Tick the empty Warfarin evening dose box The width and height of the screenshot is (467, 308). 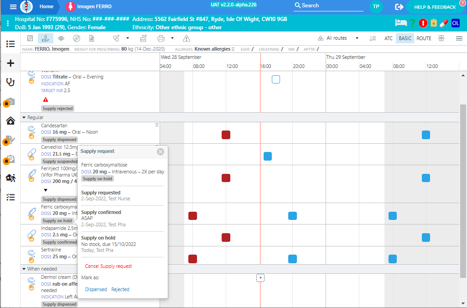tap(276, 79)
